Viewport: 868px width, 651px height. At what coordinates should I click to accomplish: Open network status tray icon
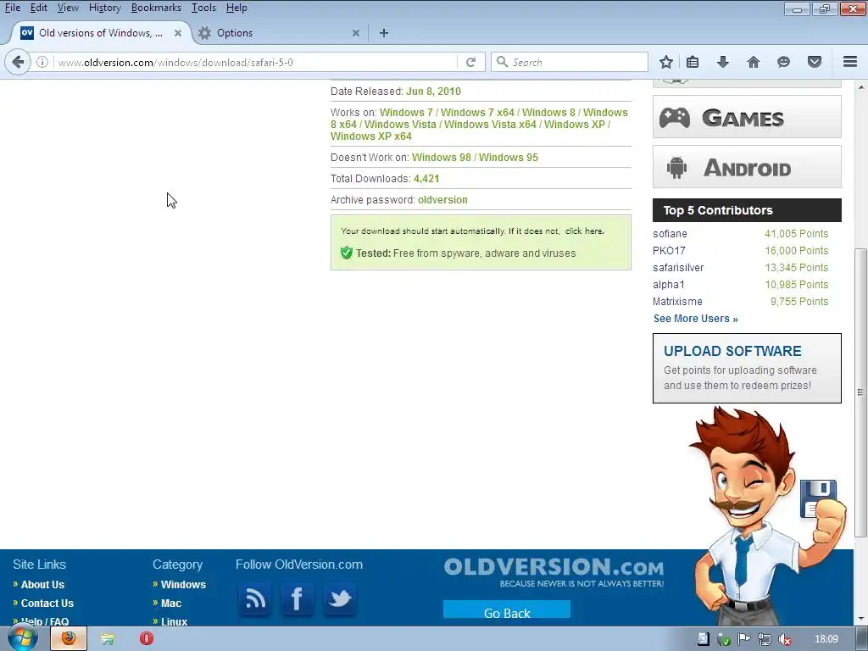[x=764, y=639]
